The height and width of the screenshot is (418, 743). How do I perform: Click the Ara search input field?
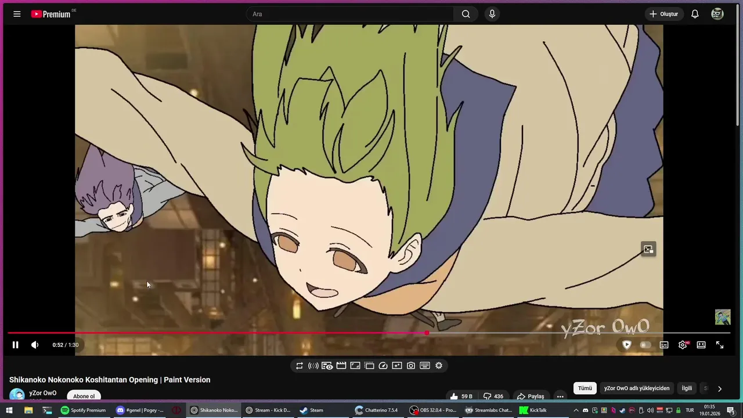coord(350,14)
